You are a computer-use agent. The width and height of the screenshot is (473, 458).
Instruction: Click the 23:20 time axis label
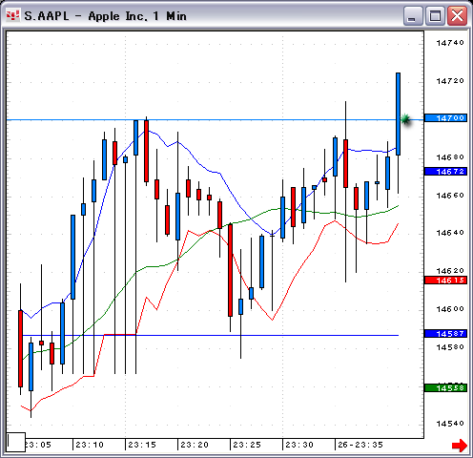[x=195, y=445]
